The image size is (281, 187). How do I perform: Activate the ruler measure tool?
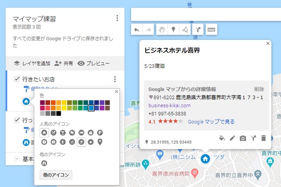(211, 30)
